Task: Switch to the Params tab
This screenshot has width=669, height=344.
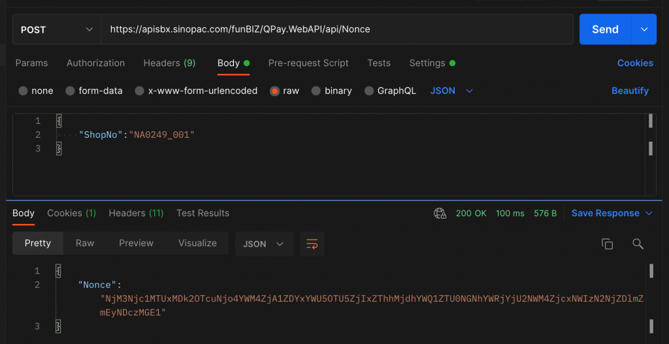Action: coord(31,63)
